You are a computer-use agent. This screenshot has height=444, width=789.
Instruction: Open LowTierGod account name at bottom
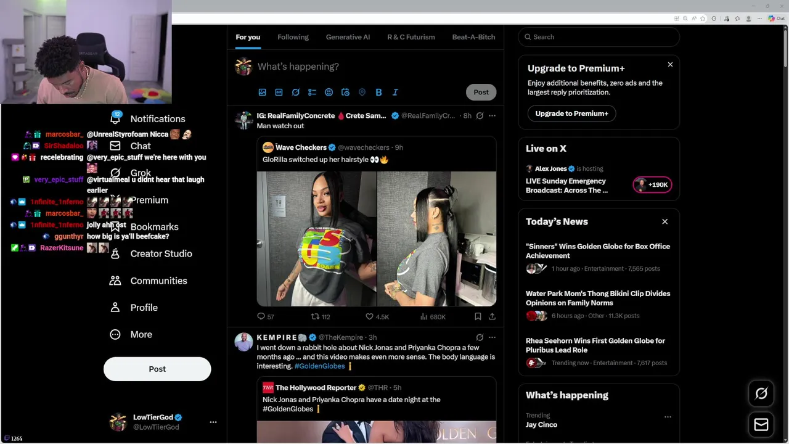(153, 417)
